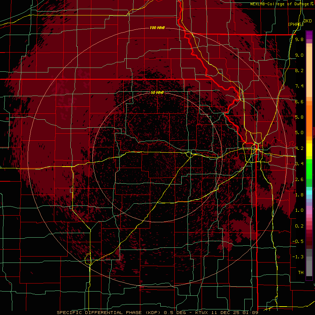Click the 9.8 value on the color scale

tap(299, 39)
